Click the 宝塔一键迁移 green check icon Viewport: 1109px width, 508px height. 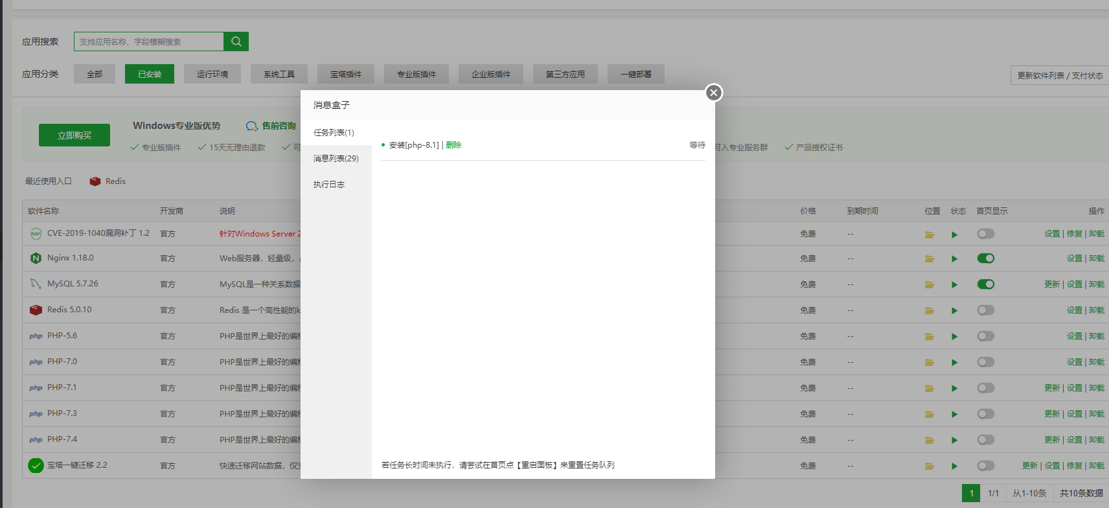click(36, 465)
